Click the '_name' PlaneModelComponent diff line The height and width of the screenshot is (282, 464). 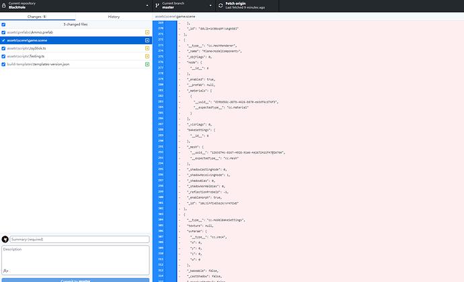[x=215, y=51]
